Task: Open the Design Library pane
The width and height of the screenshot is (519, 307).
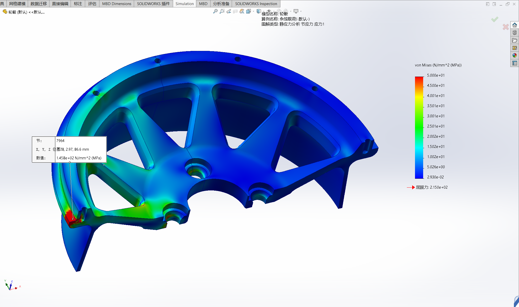Action: pos(515,33)
